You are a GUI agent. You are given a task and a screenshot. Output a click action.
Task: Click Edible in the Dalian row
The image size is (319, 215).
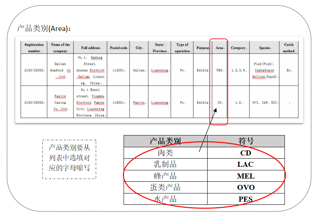202,70
